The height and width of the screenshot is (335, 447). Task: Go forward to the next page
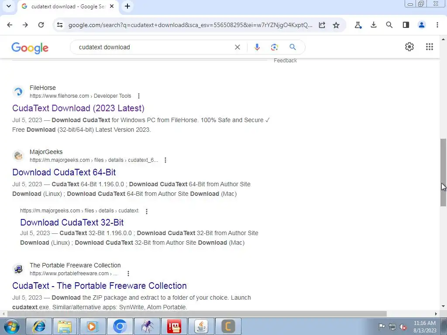[25, 25]
